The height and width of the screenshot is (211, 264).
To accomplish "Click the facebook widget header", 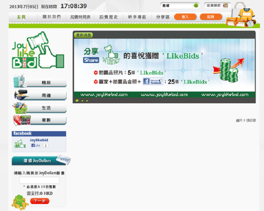I will [39, 134].
